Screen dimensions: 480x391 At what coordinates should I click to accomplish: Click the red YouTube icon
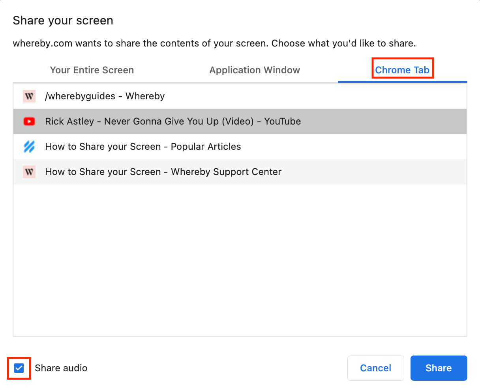point(29,121)
